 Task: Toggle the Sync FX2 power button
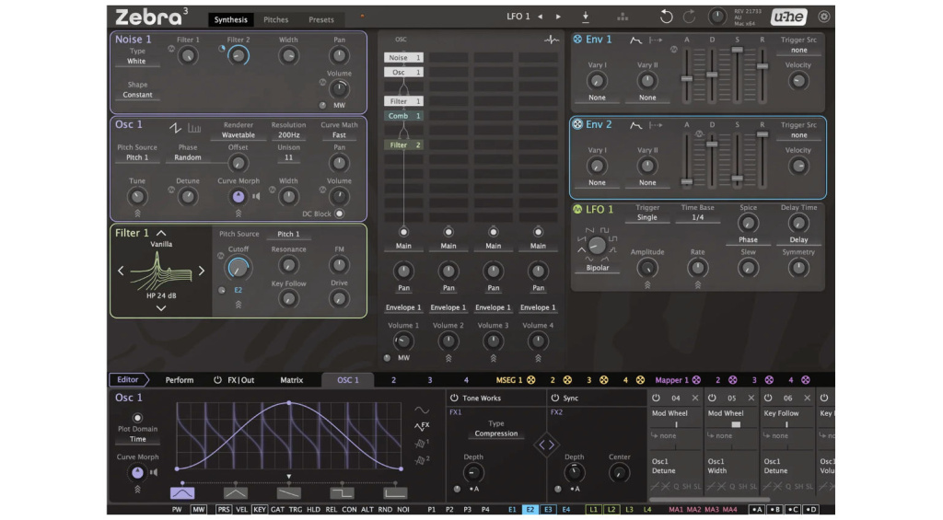pyautogui.click(x=554, y=399)
